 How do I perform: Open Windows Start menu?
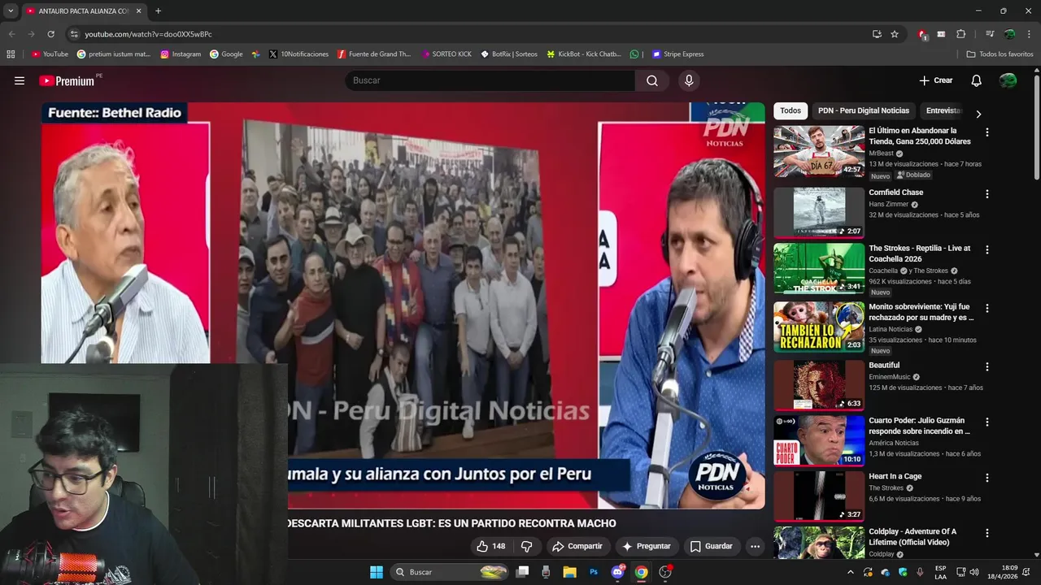pos(377,572)
